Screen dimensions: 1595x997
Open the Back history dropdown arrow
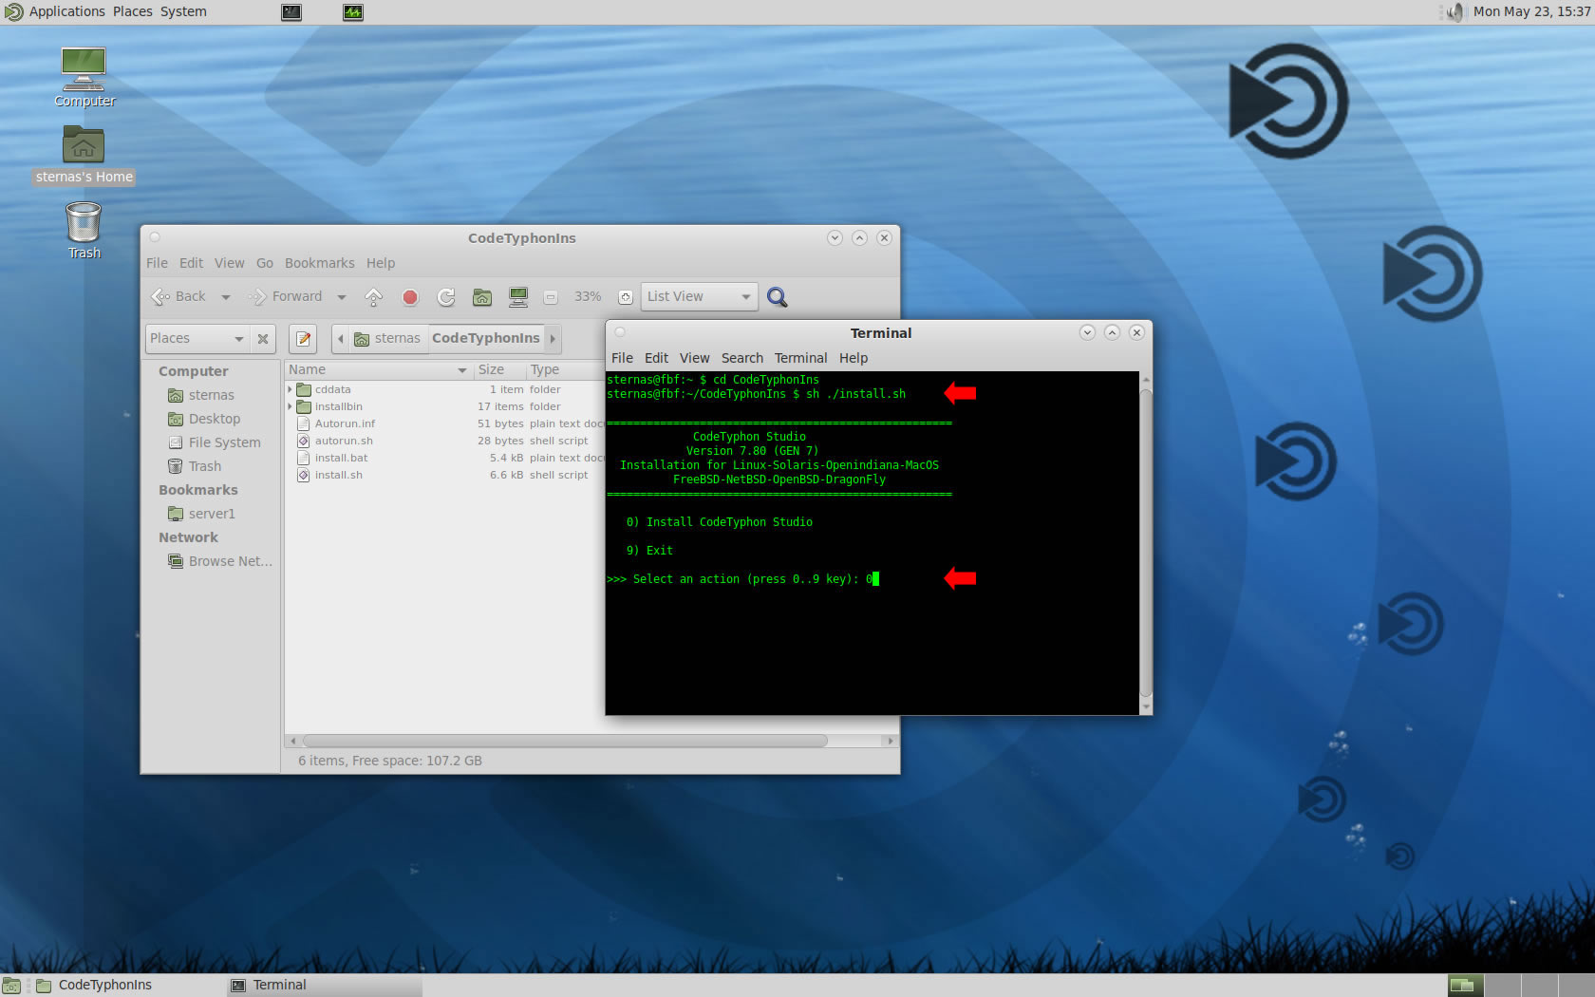tap(226, 297)
